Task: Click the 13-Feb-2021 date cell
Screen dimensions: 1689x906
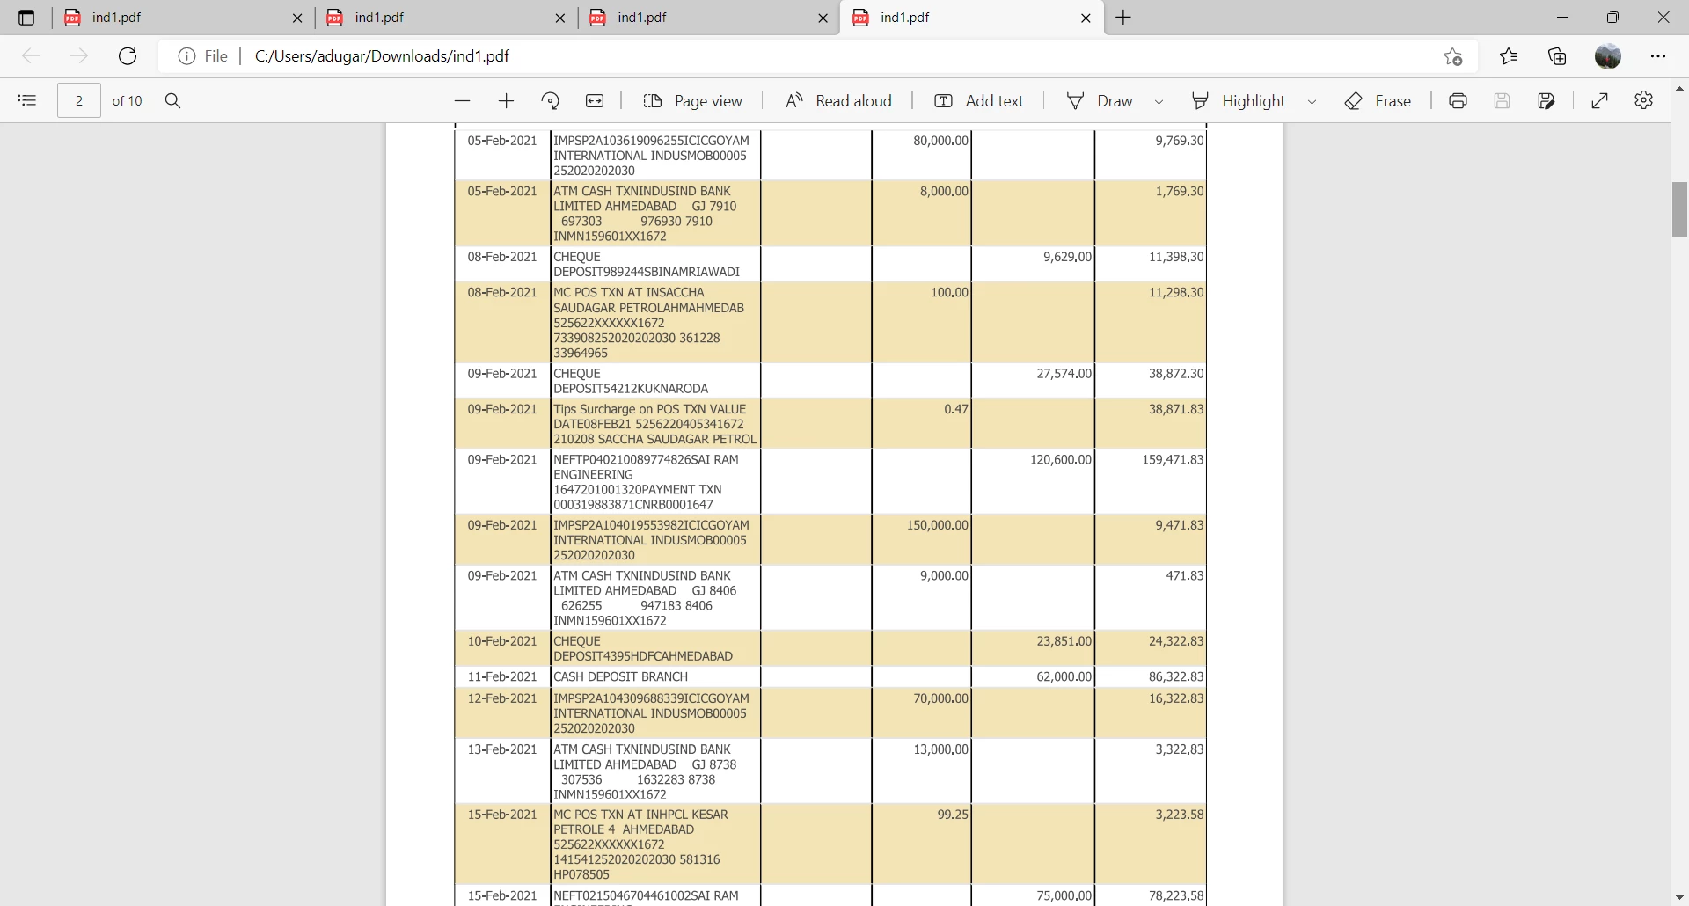Action: click(x=502, y=750)
